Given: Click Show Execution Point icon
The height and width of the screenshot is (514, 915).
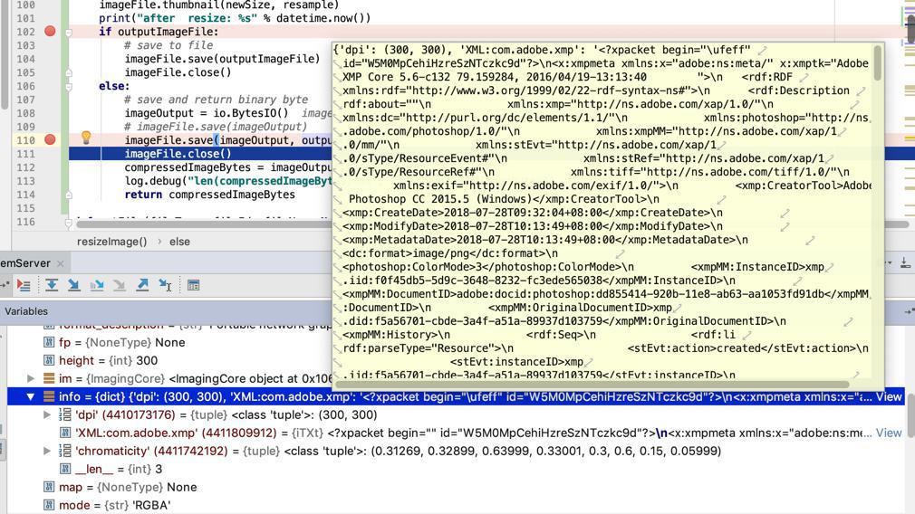Looking at the screenshot, I should click(x=24, y=285).
